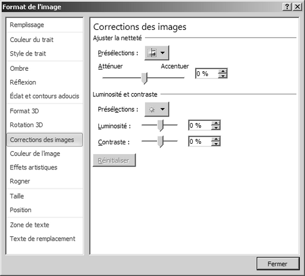Image resolution: width=305 pixels, height=276 pixels.
Task: Decrease the sharpness percentage with down arrow
Action: point(223,76)
